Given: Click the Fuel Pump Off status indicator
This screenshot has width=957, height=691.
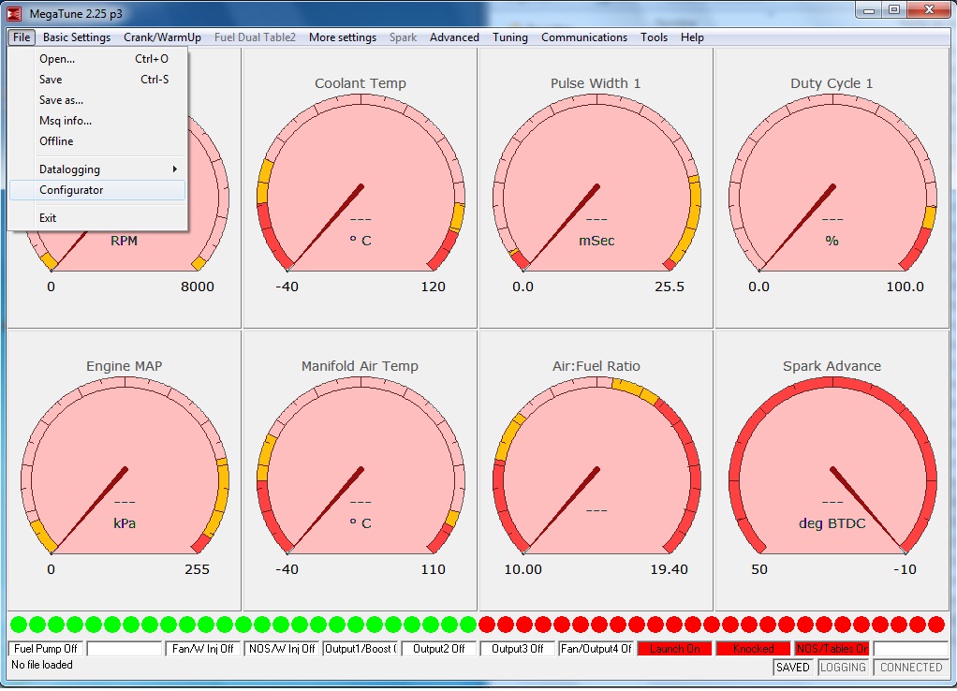Looking at the screenshot, I should 46,649.
